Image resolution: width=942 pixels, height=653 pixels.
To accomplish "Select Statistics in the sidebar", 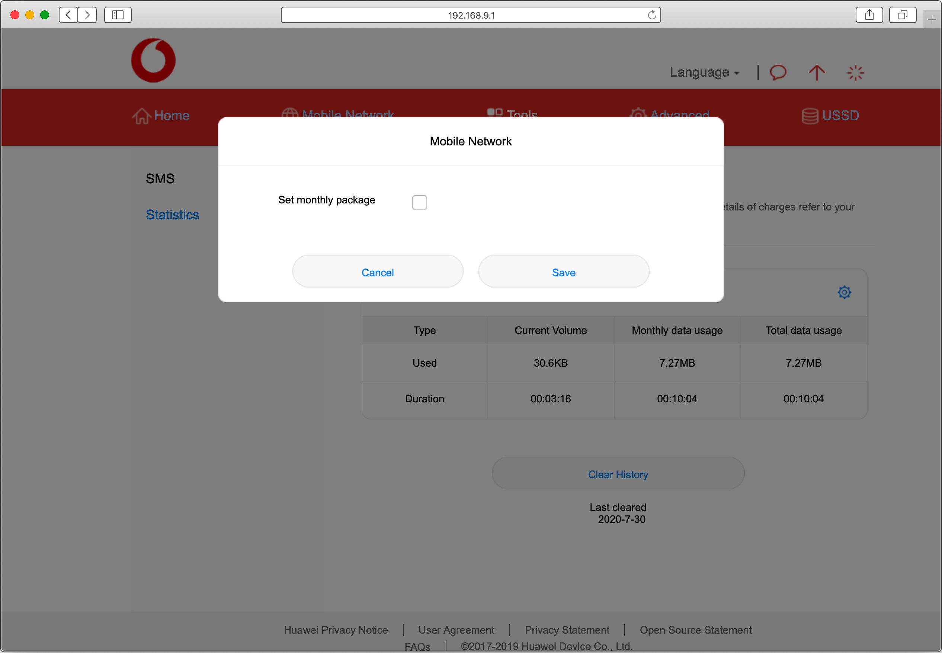I will (x=172, y=215).
